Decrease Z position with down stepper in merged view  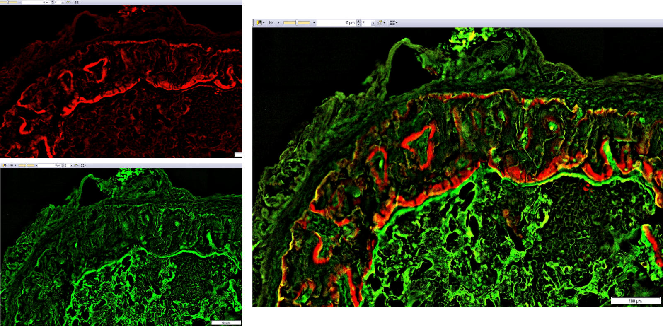pyautogui.click(x=358, y=24)
